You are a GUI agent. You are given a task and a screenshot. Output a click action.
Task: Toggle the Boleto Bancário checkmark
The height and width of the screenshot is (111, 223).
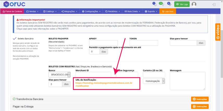(15, 38)
